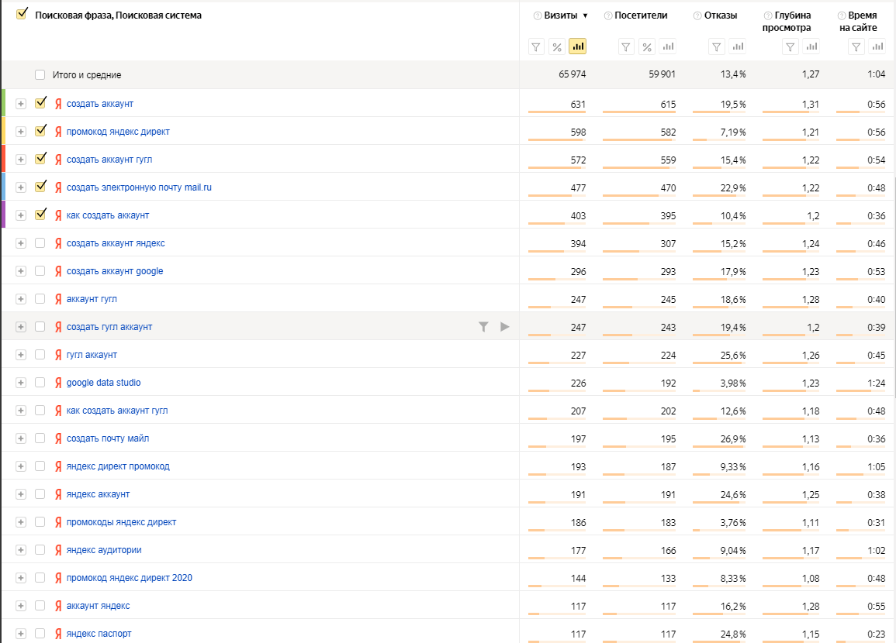Expand the промокоды яндекс директ row

tap(21, 522)
